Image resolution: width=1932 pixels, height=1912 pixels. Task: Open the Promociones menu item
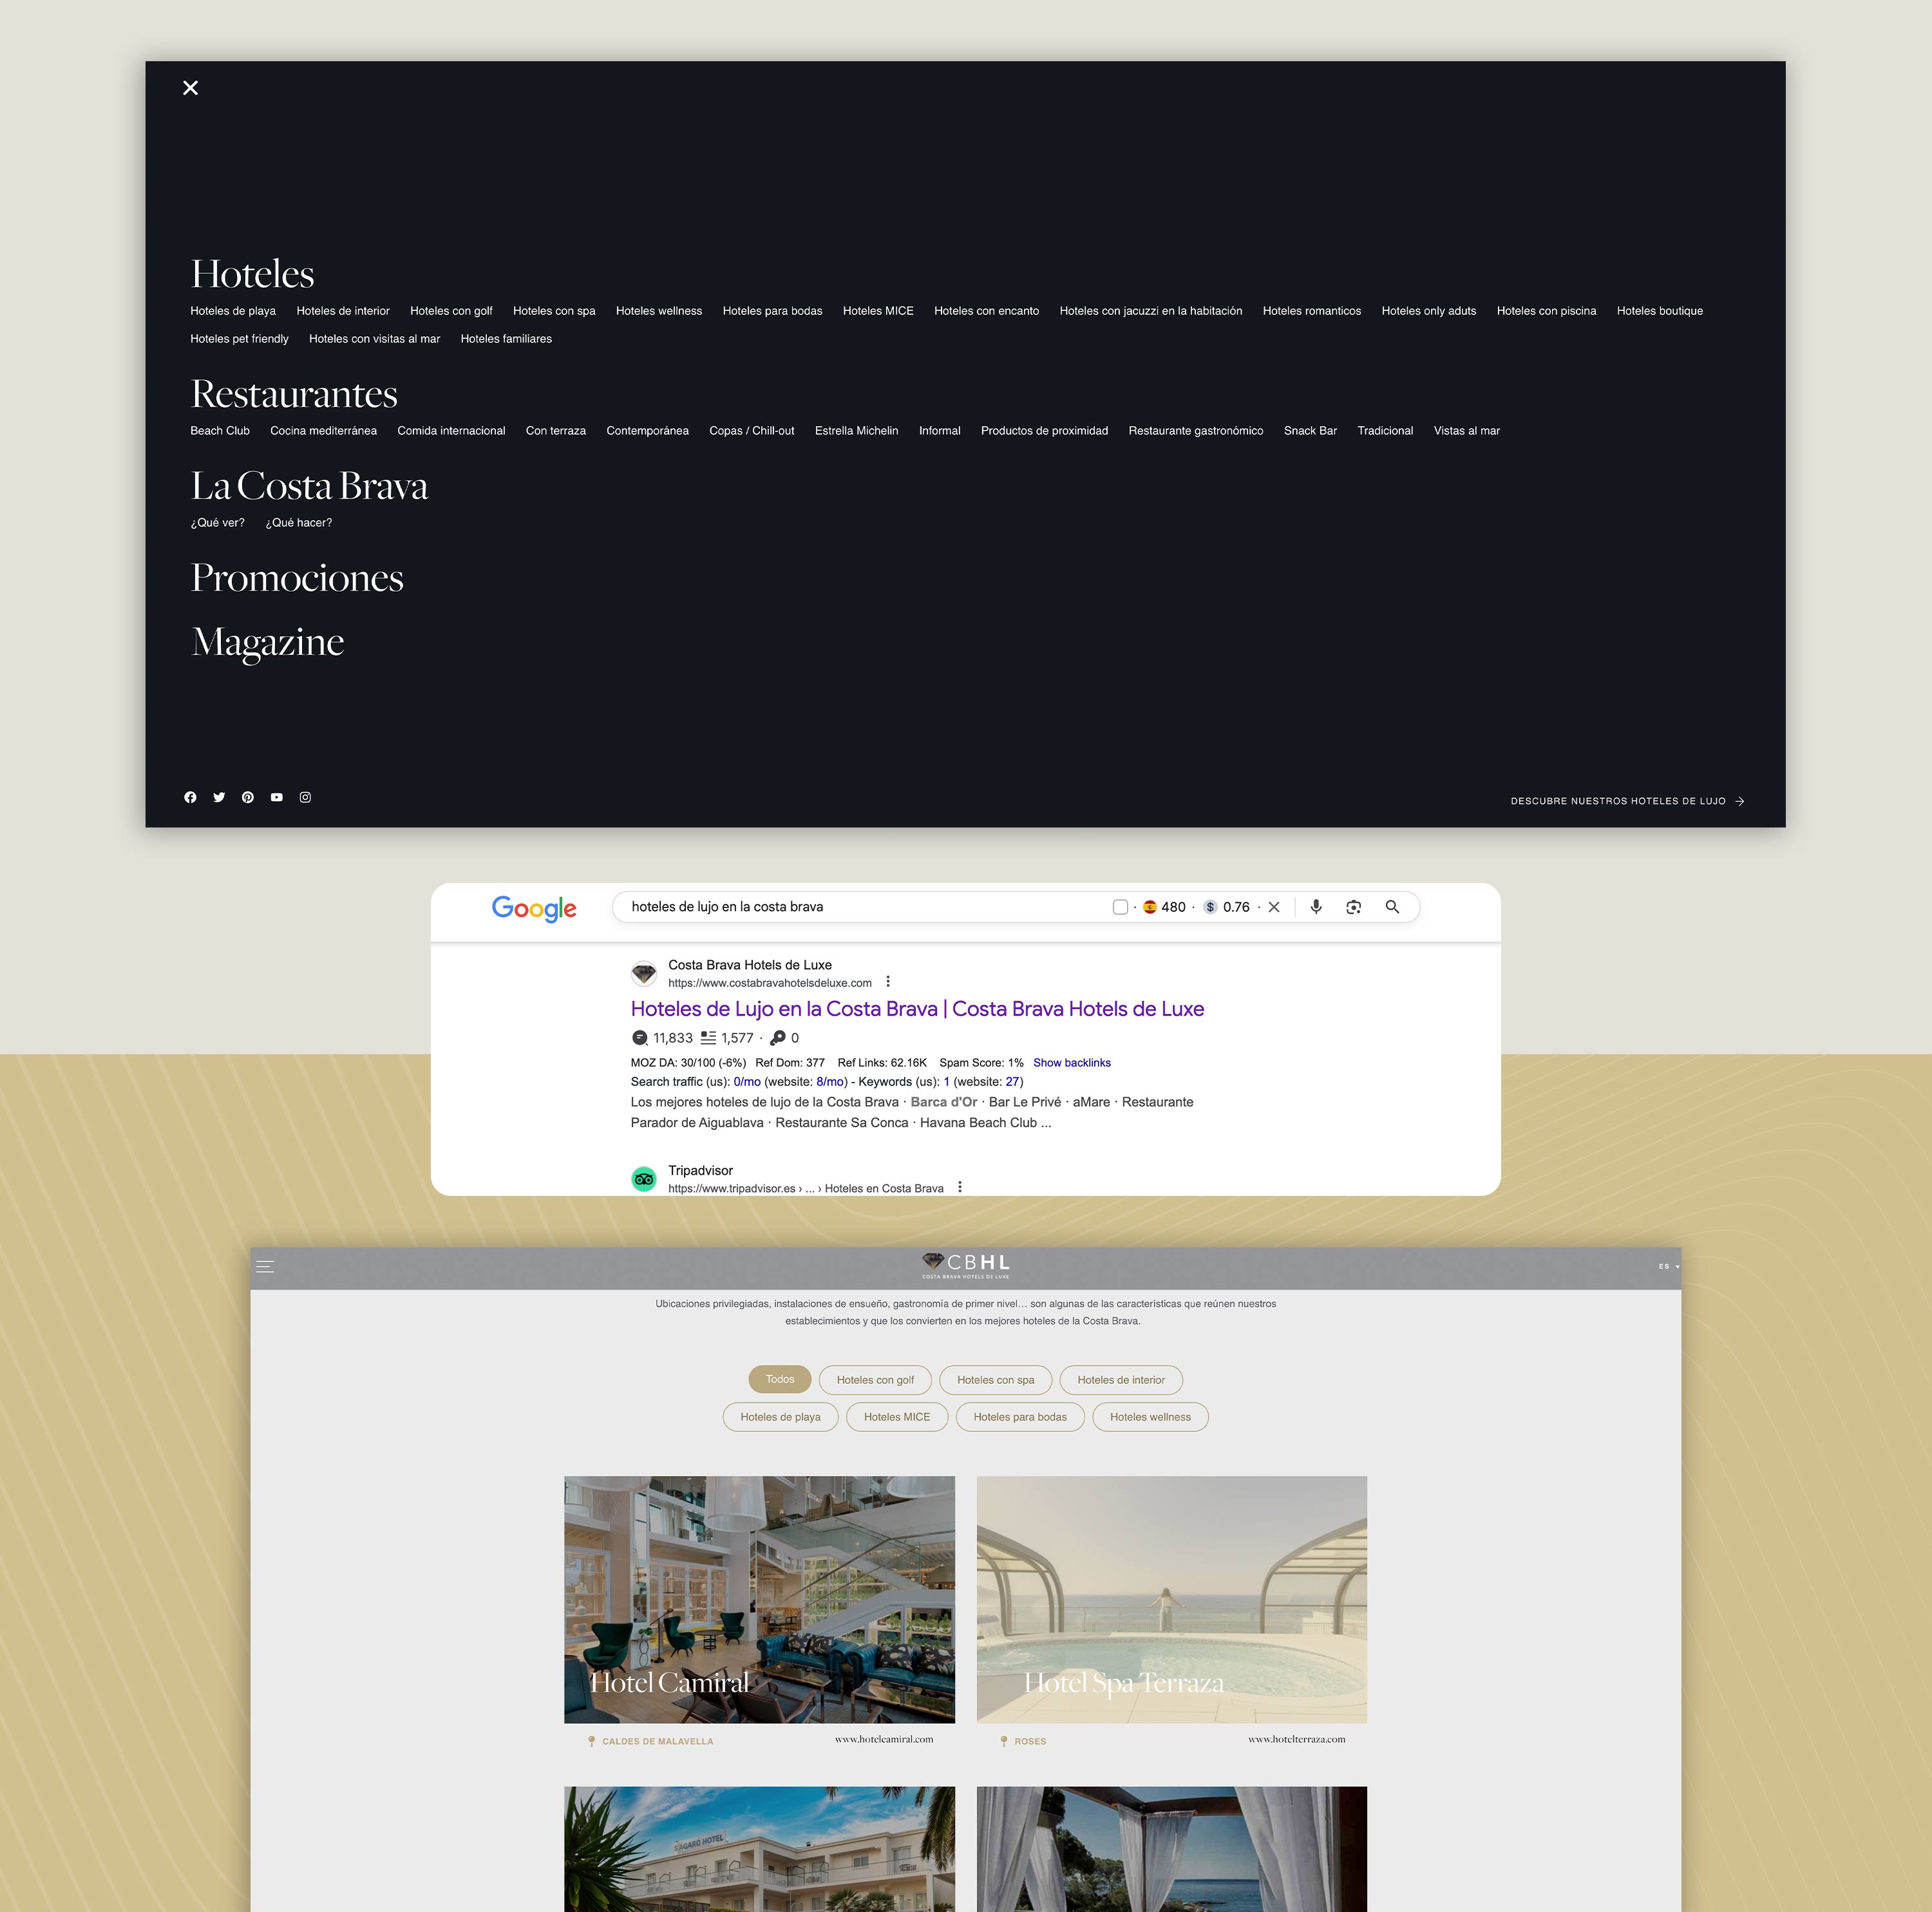[x=297, y=578]
